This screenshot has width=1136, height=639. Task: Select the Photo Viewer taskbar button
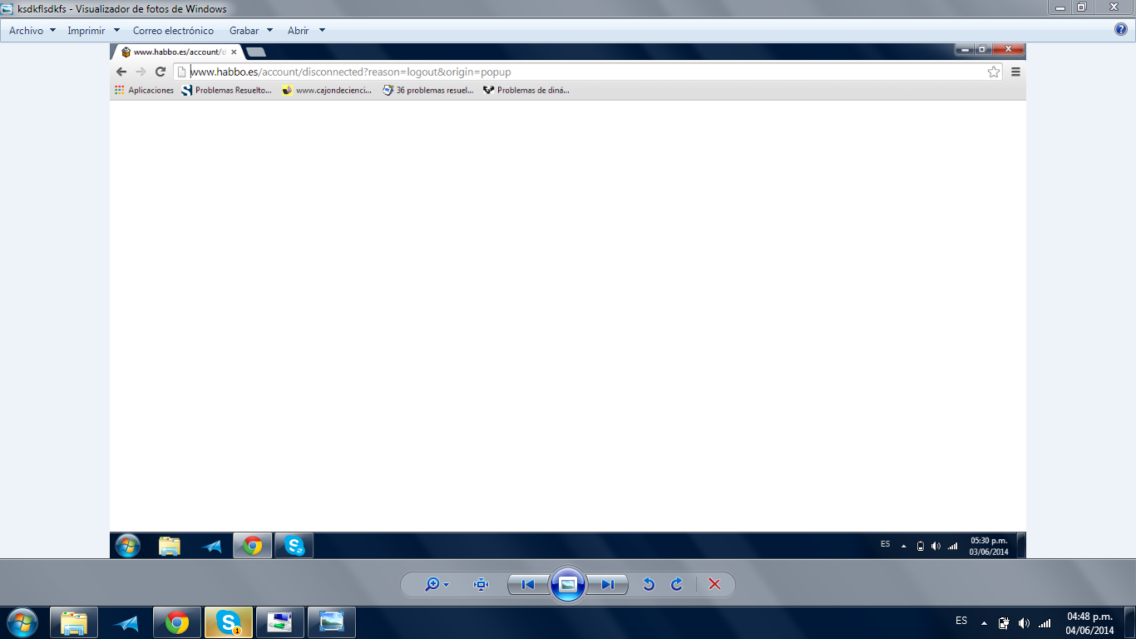332,622
